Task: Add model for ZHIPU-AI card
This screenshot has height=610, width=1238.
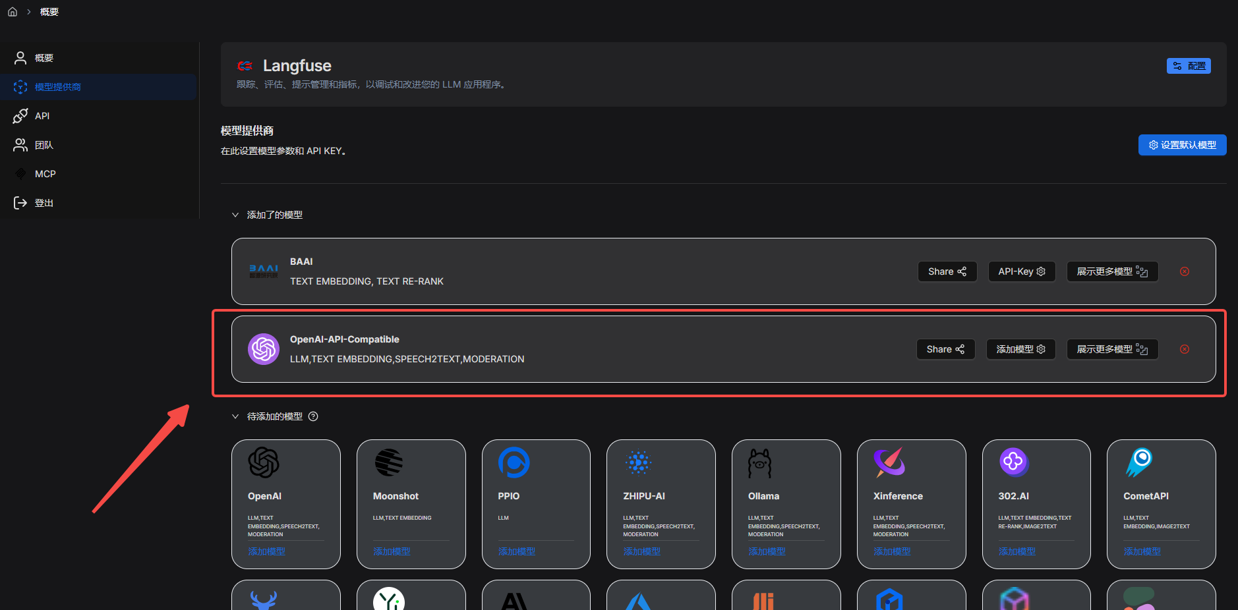Action: click(641, 551)
